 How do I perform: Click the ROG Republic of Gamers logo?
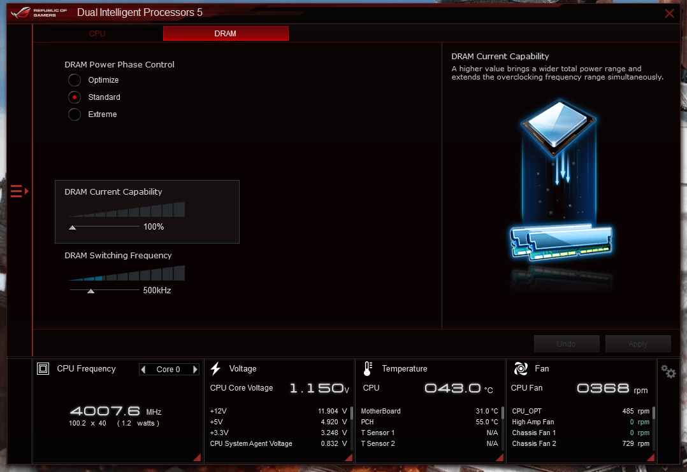40,13
